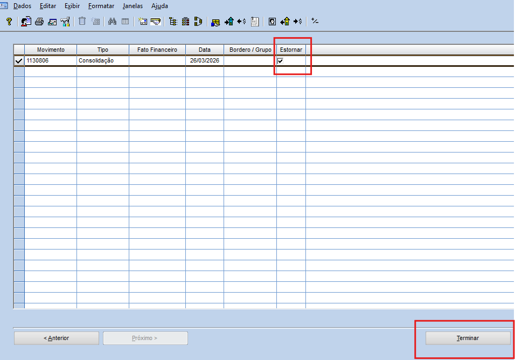Click the tree hierarchy view icon
Image resolution: width=515 pixels, height=360 pixels.
(x=173, y=22)
